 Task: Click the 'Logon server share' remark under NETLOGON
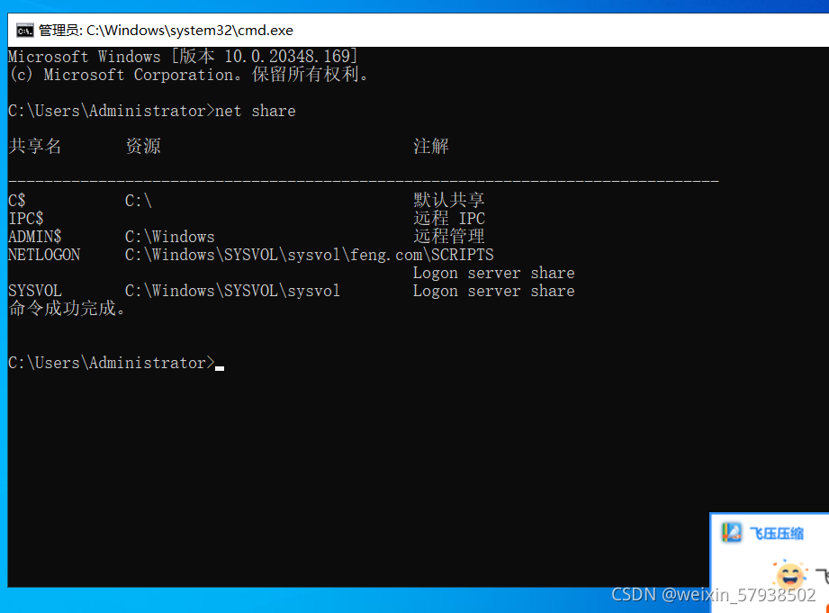pyautogui.click(x=494, y=273)
